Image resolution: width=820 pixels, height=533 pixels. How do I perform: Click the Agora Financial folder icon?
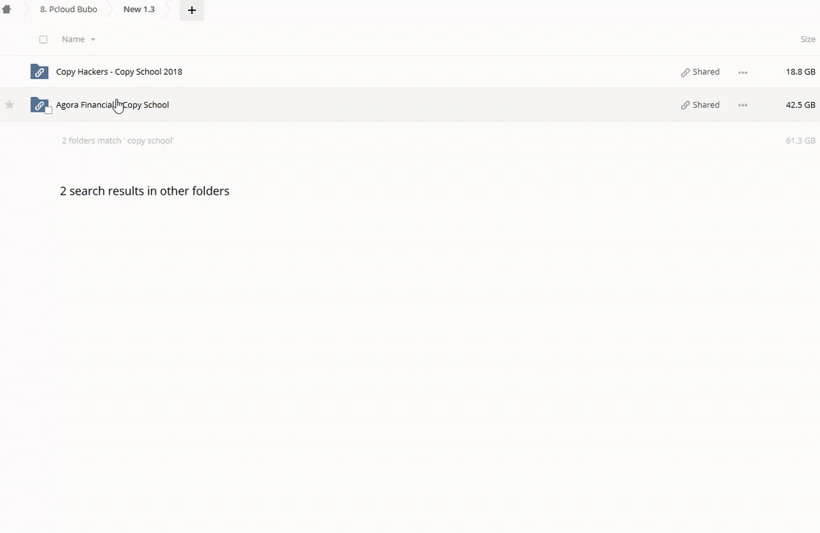pos(39,104)
